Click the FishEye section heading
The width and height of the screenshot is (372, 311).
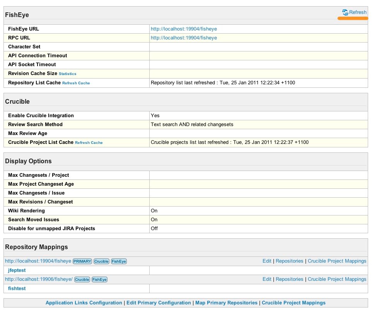tap(17, 15)
